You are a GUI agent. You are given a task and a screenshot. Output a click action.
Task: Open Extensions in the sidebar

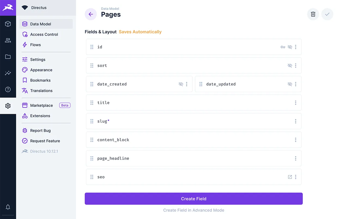click(x=46, y=116)
